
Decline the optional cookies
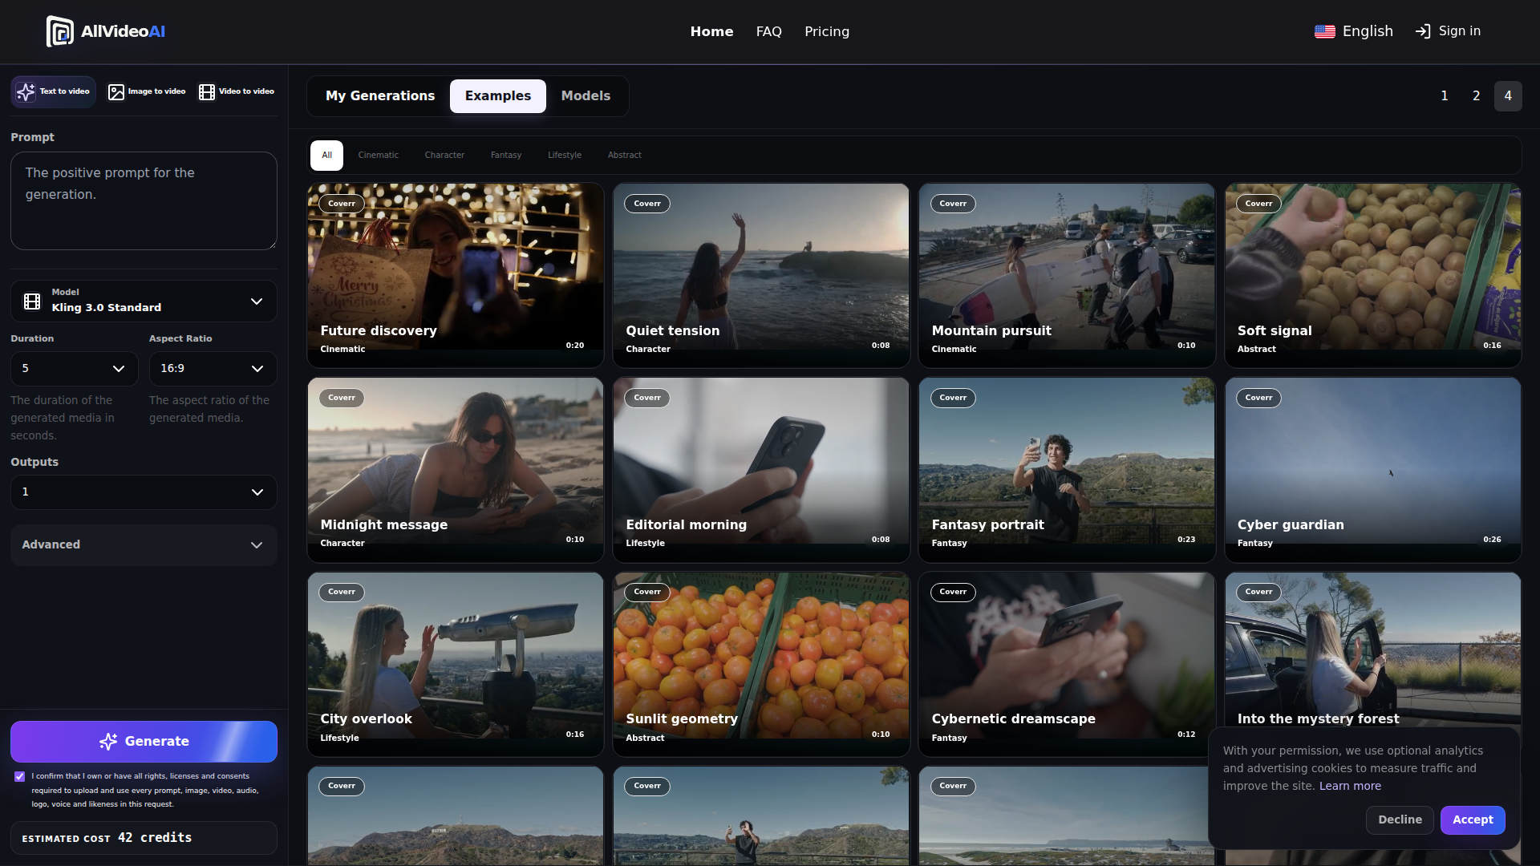[x=1400, y=820]
